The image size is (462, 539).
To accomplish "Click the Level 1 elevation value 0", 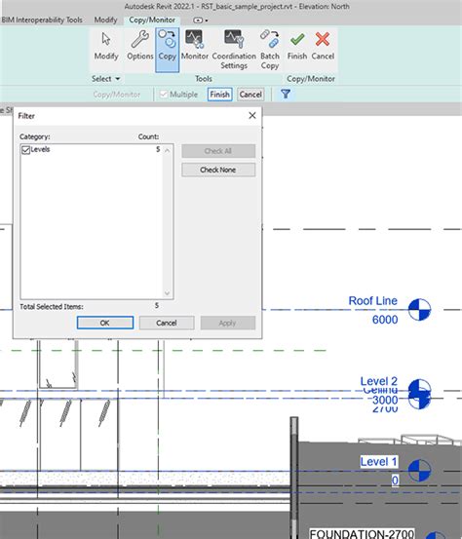I will (395, 481).
